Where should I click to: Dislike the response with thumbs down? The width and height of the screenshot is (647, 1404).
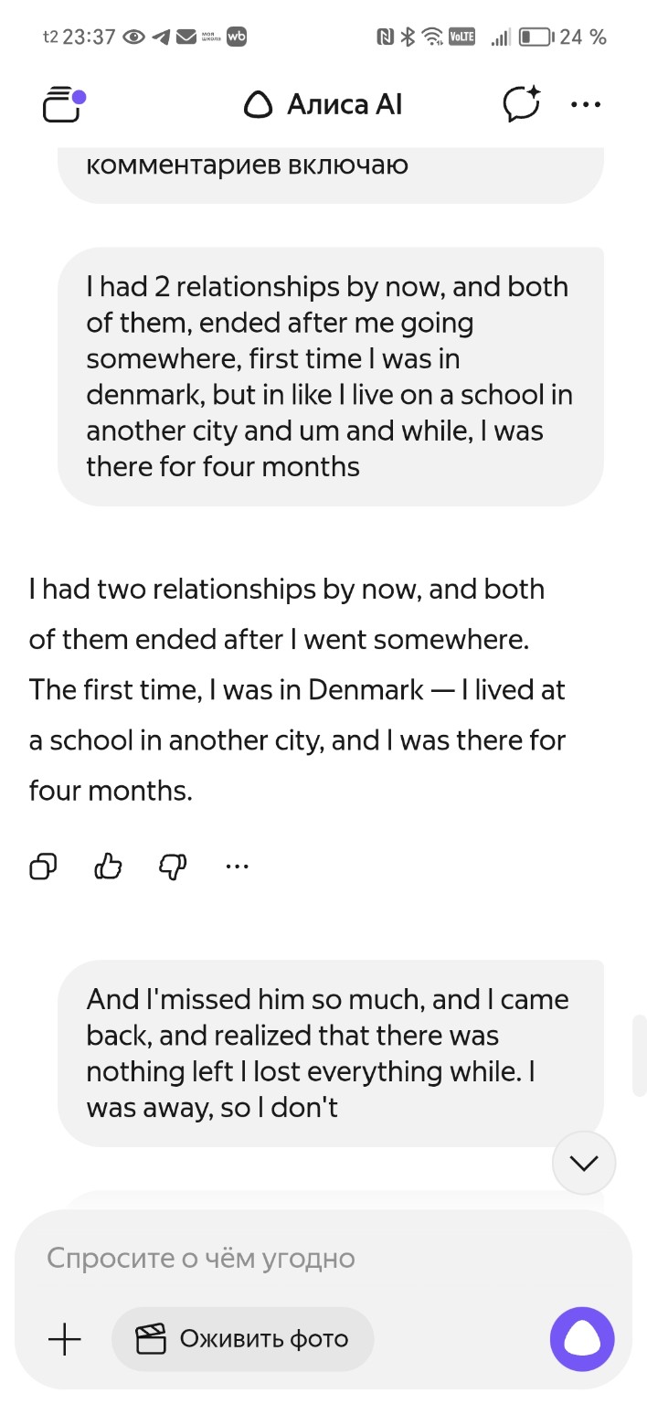pos(173,866)
